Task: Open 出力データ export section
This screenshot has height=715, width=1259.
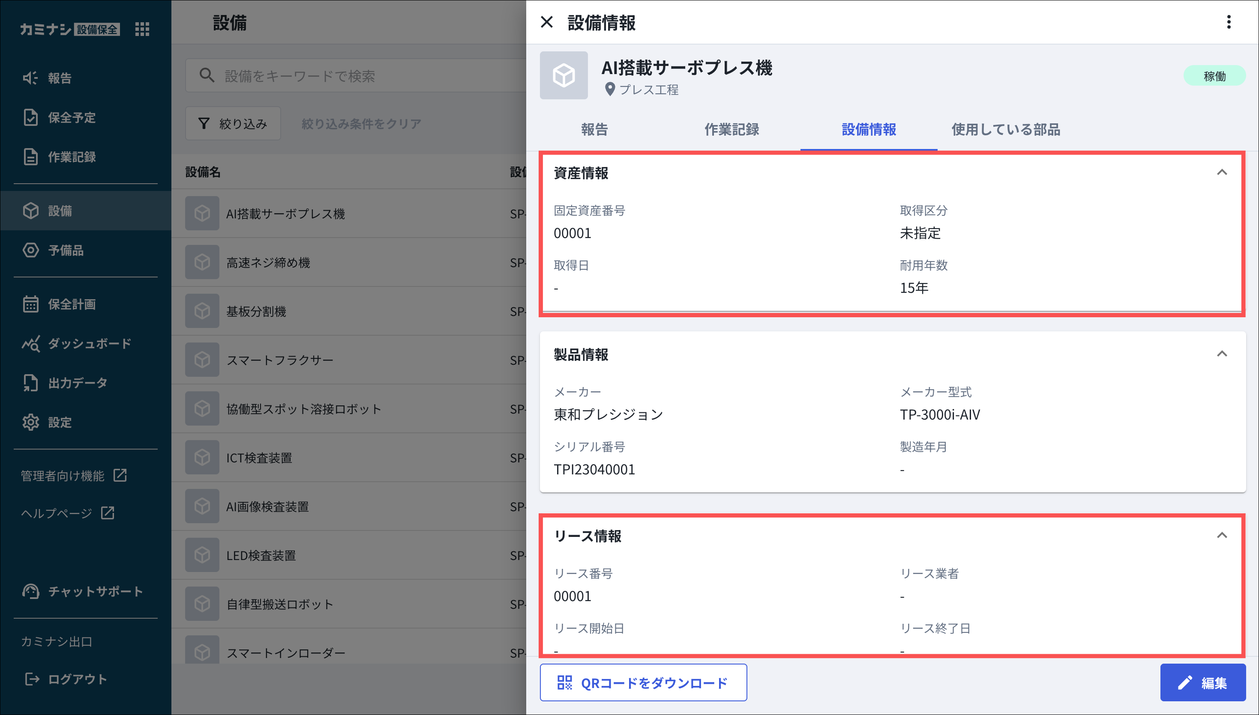Action: (x=77, y=382)
